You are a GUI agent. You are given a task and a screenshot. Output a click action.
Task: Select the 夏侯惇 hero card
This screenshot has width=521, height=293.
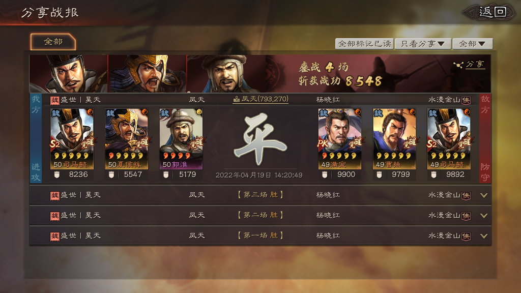126,139
